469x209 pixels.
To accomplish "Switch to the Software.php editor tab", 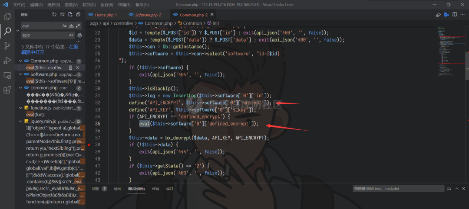I will [148, 15].
